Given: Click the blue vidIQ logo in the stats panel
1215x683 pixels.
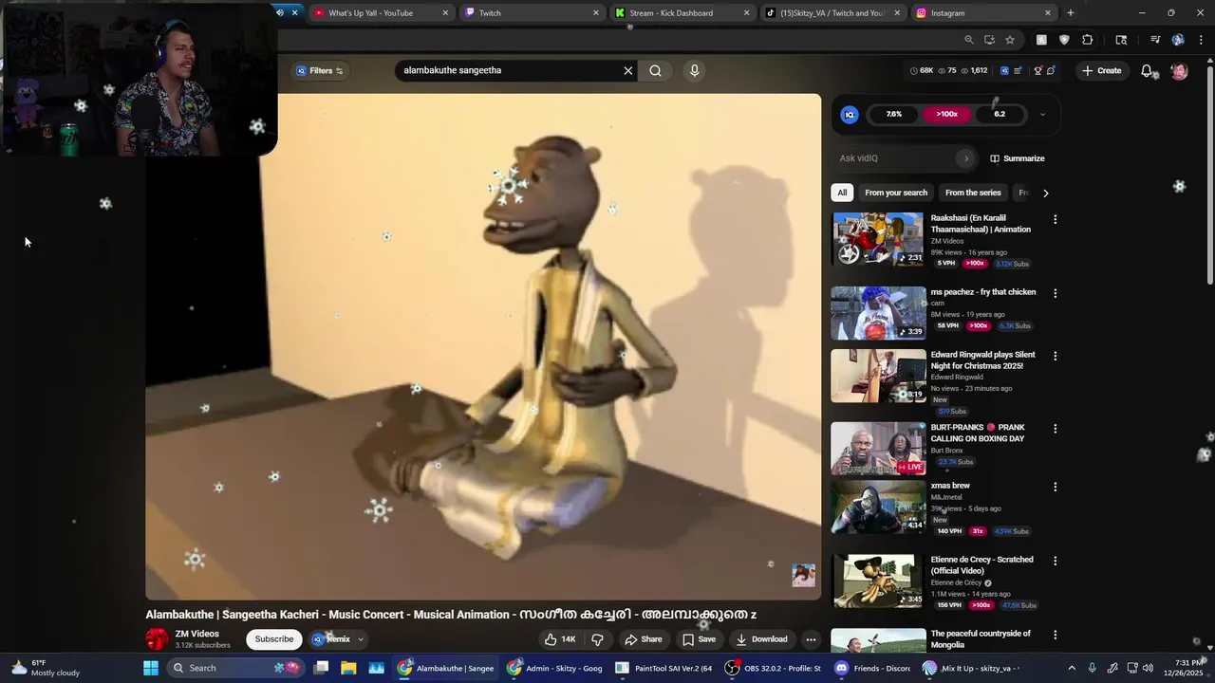Looking at the screenshot, I should (x=850, y=114).
